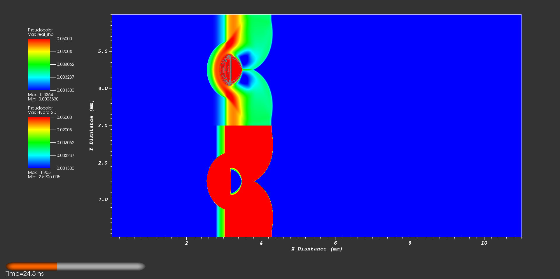Click the grey contoured bubble in upper plot
This screenshot has width=560, height=279.
pos(231,70)
